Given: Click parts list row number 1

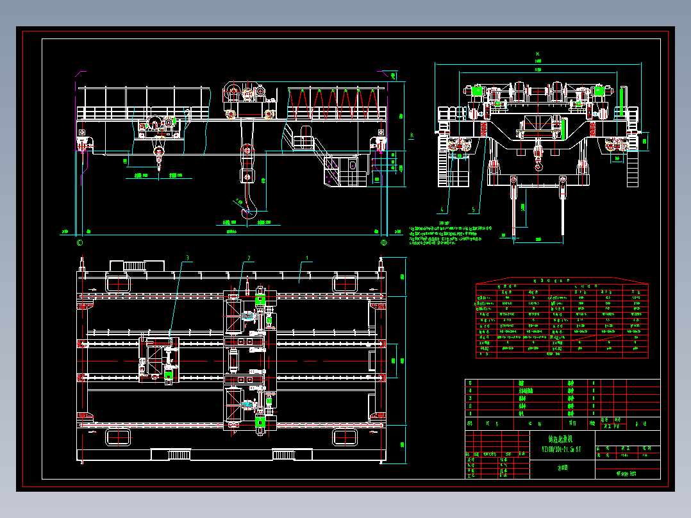Looking at the screenshot, I should coord(563,414).
